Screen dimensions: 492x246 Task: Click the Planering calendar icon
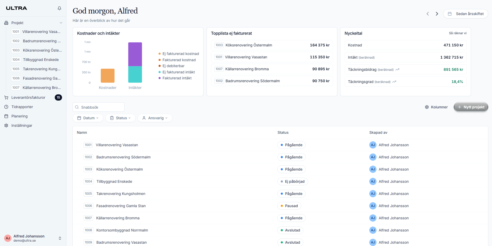click(x=6, y=116)
